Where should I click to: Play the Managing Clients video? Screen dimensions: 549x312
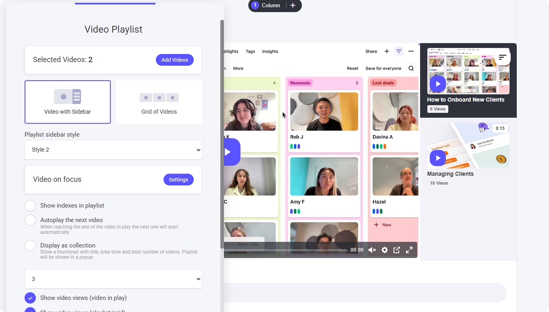(438, 158)
